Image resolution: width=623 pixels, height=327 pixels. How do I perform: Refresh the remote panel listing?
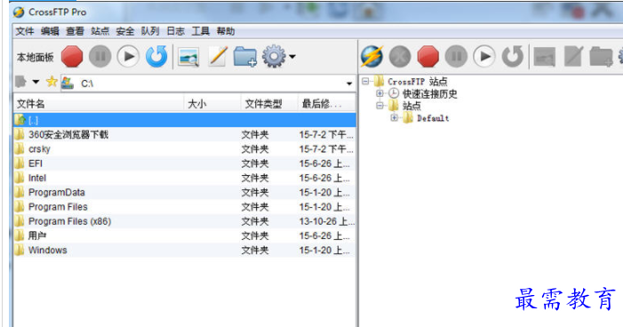pyautogui.click(x=513, y=56)
